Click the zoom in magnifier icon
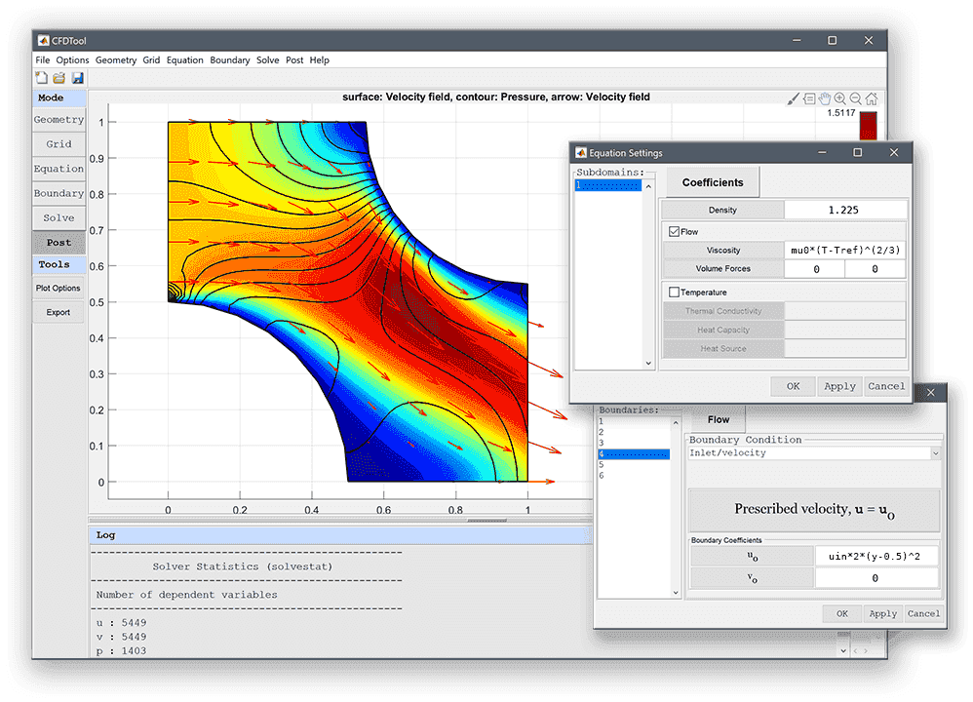This screenshot has width=973, height=702. click(x=840, y=98)
